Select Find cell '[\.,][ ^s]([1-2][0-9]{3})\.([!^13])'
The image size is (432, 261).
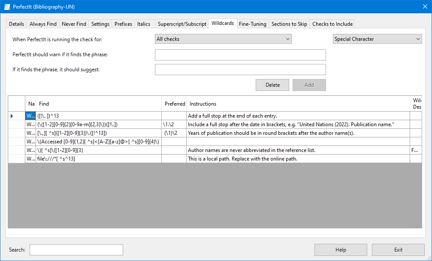click(x=99, y=133)
